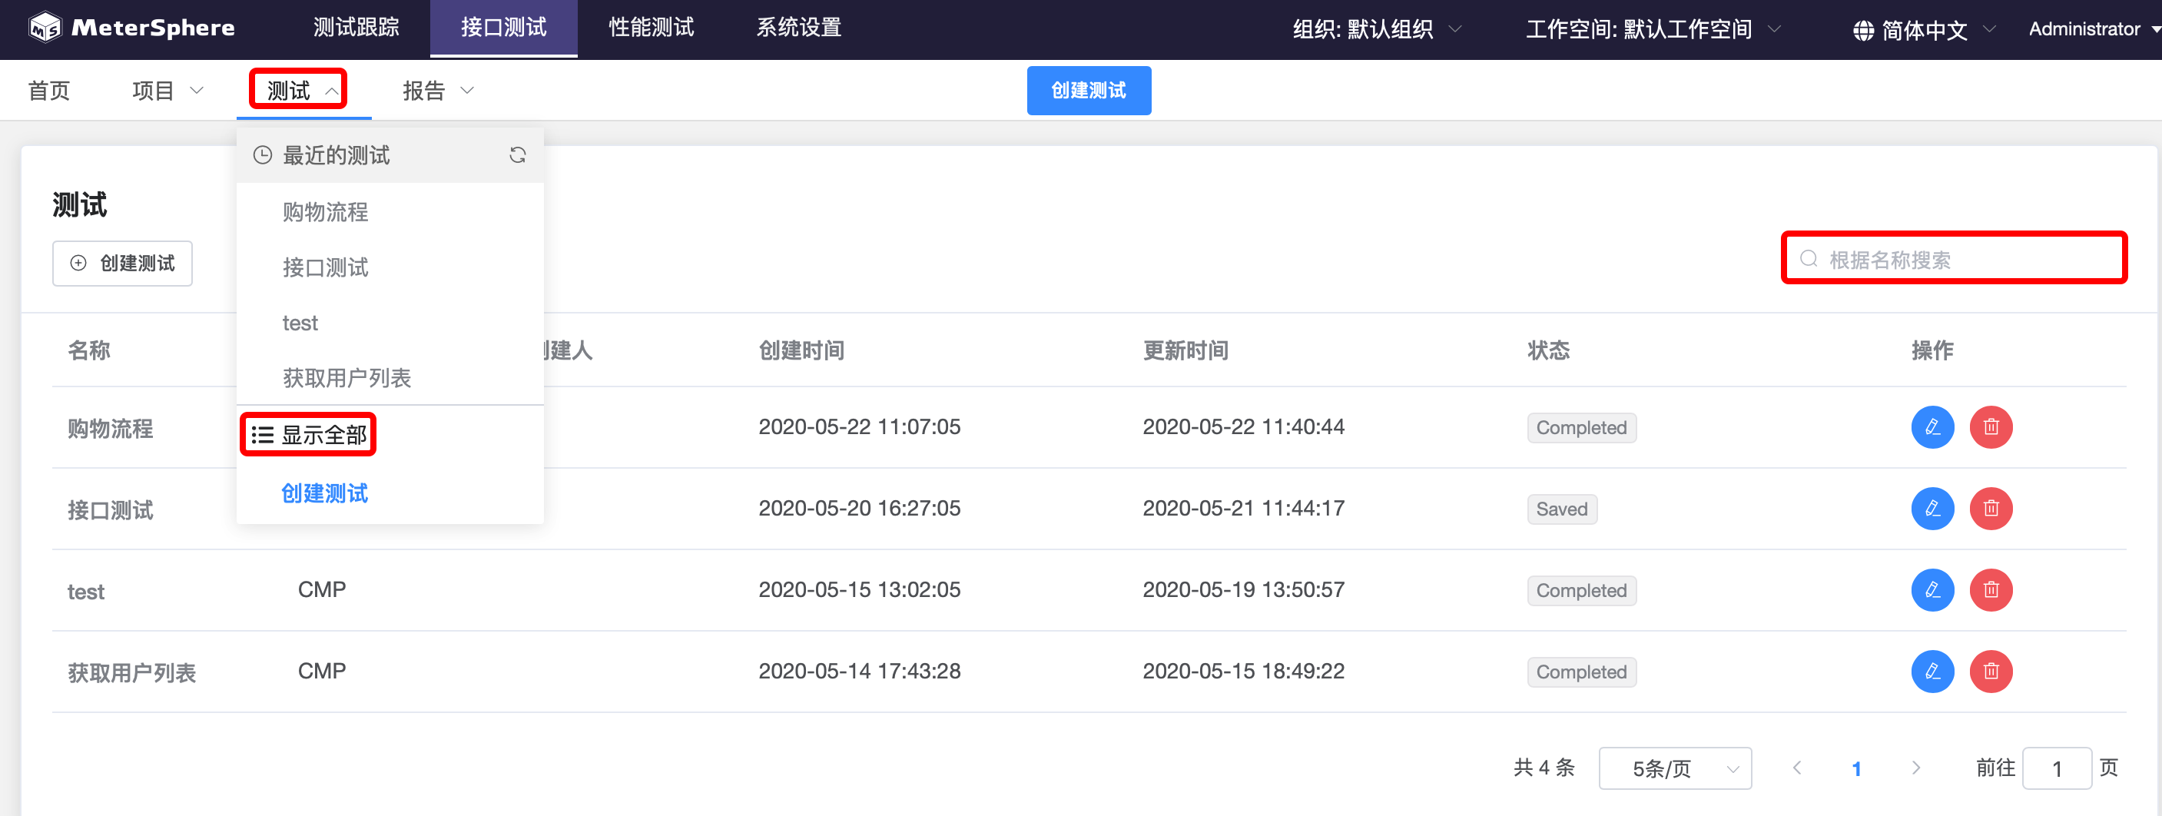Open the 工作空间 默认工作空间 dropdown
Screen dimensions: 2162x816
pyautogui.click(x=1653, y=29)
